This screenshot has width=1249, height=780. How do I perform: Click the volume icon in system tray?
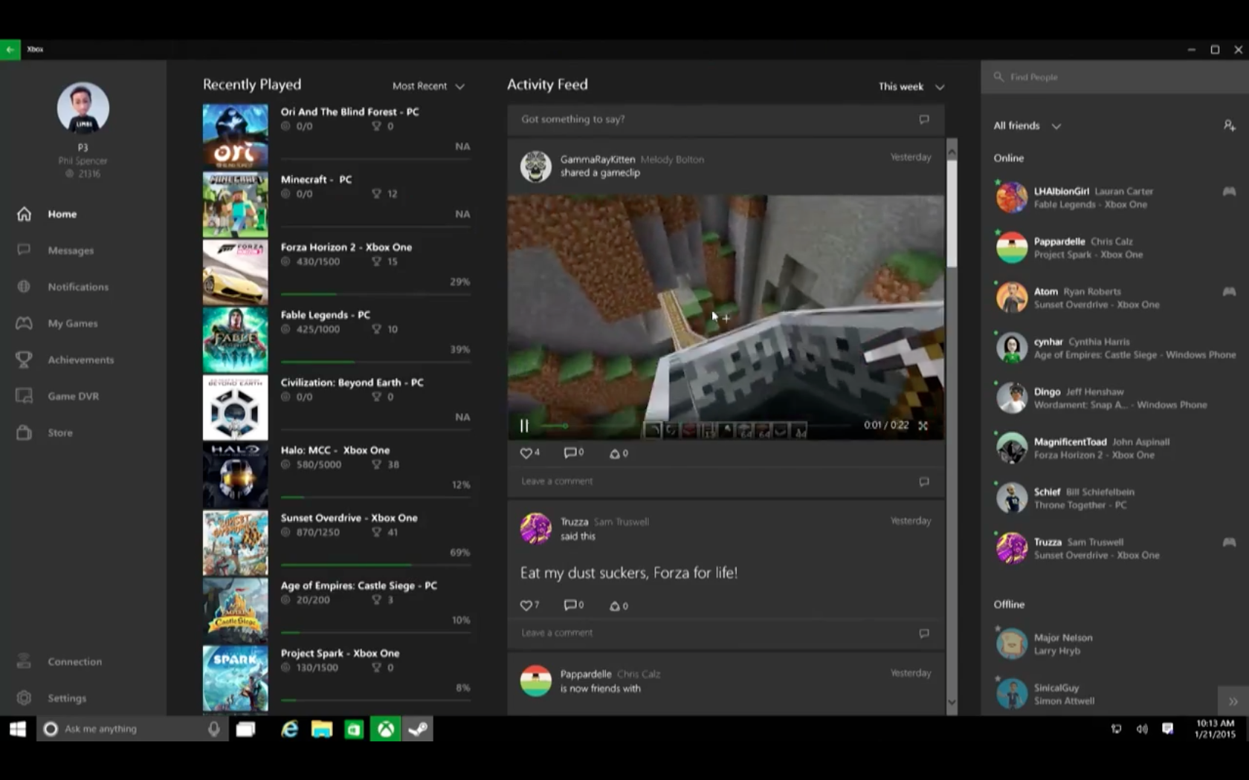tap(1141, 729)
